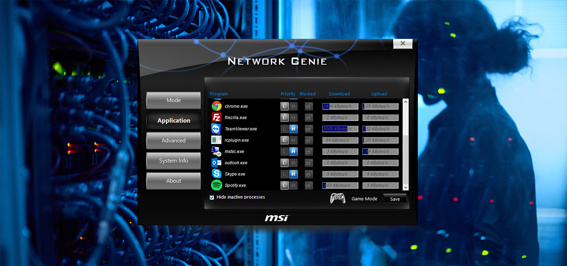567x266 pixels.
Task: Sort by the Blocked column header
Action: (307, 94)
